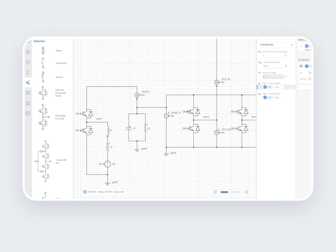Image resolution: width=336 pixels, height=252 pixels.
Task: Collapse the PARAMETERS panel chevron
Action: point(292,45)
